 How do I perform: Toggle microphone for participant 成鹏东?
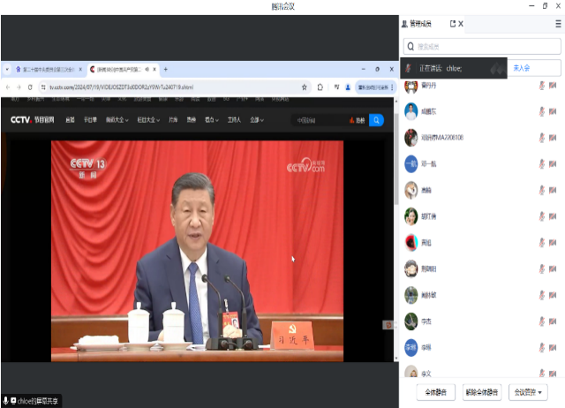[542, 112]
